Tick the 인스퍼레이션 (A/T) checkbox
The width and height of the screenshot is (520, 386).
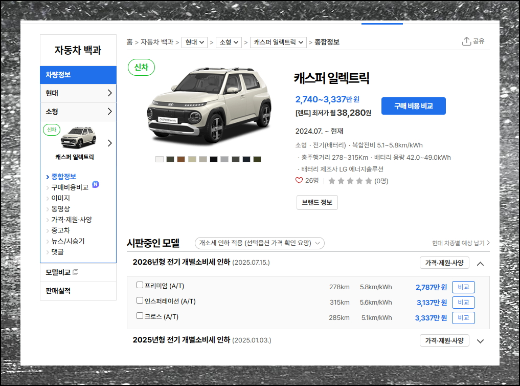(x=140, y=301)
